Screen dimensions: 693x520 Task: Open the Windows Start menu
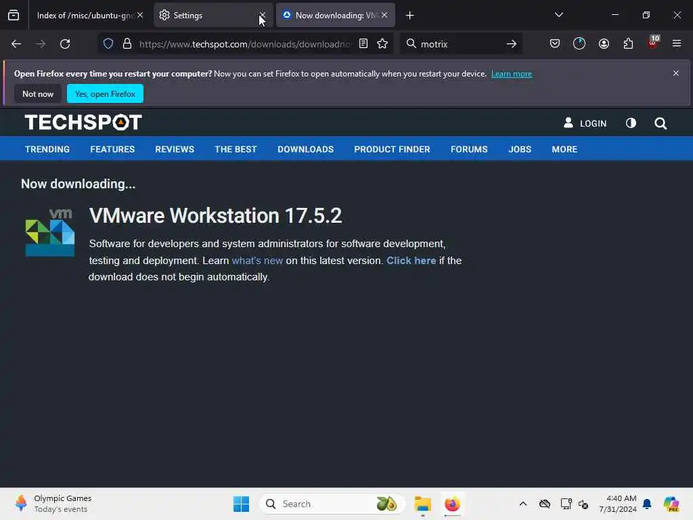(242, 504)
